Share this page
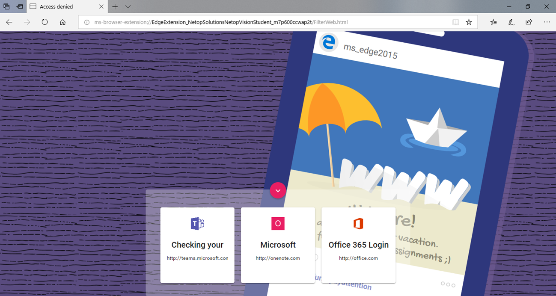The image size is (556, 296). [529, 22]
